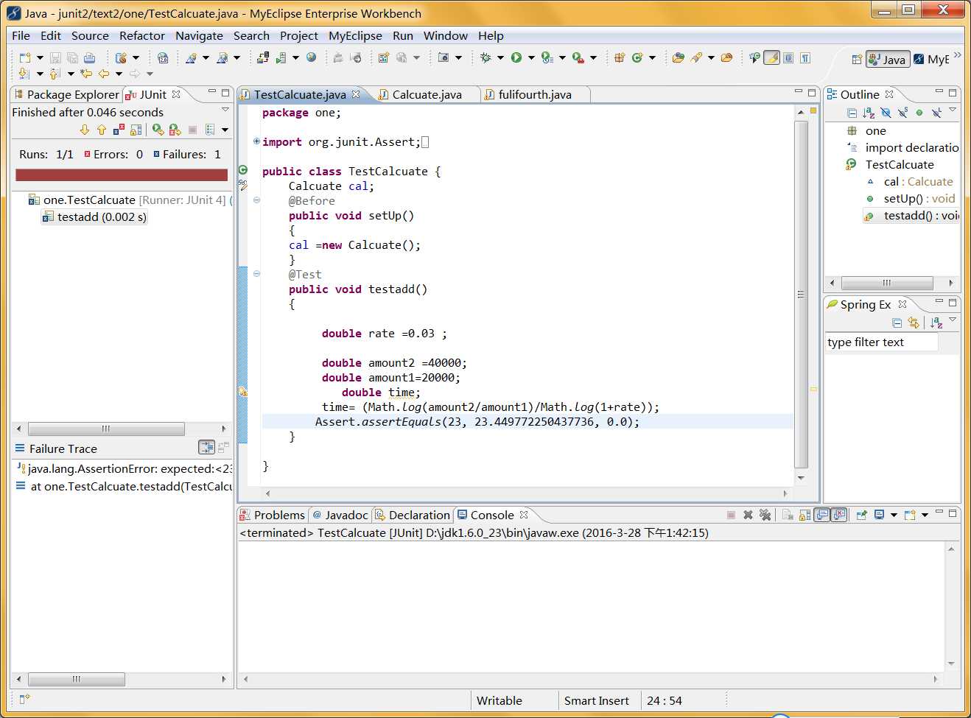The width and height of the screenshot is (971, 718).
Task: Toggle Outline Hide Fields filter
Action: 886,113
